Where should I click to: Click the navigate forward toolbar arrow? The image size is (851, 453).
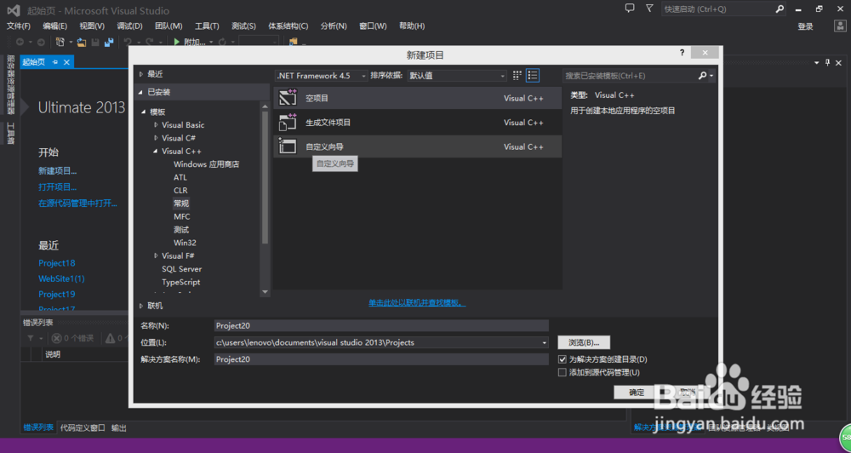[41, 42]
